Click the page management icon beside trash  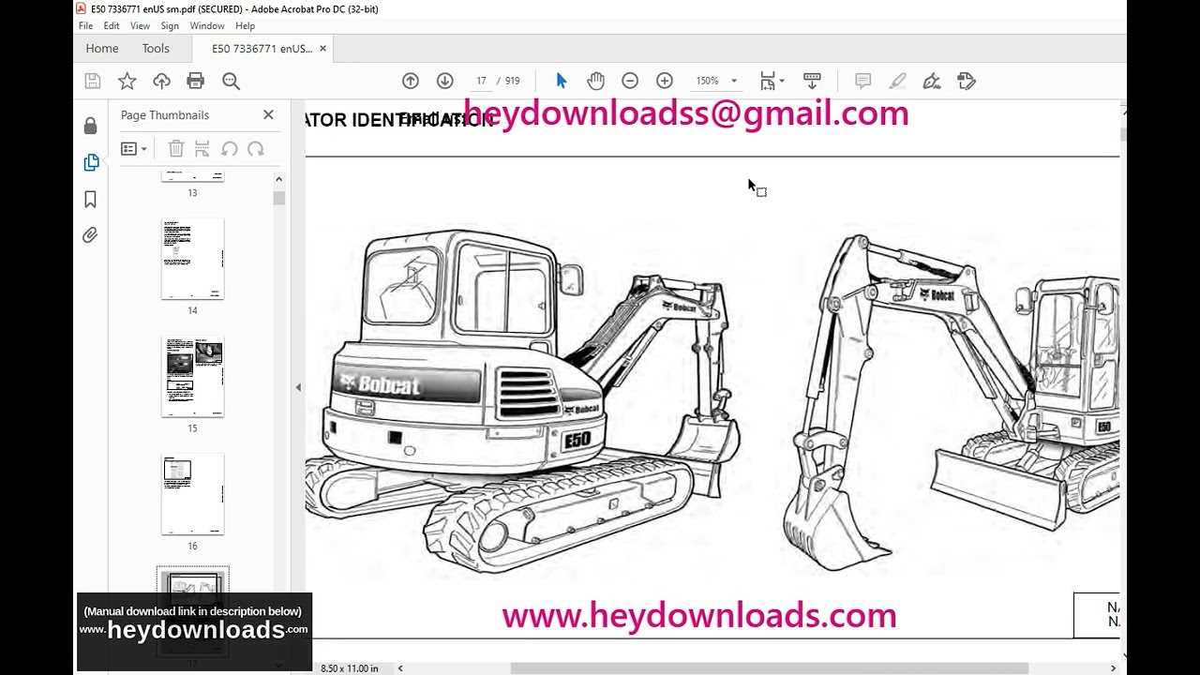click(x=202, y=148)
